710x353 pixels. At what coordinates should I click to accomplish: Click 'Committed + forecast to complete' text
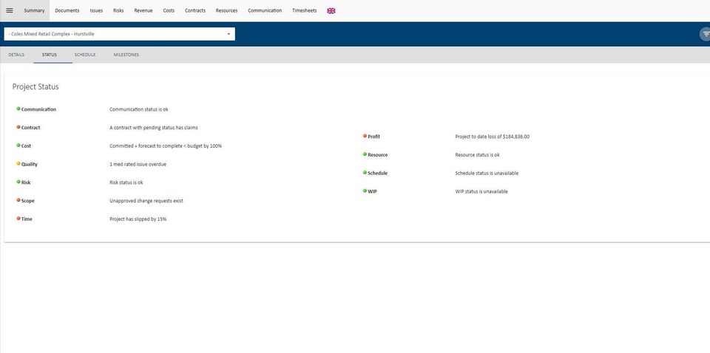pyautogui.click(x=166, y=146)
